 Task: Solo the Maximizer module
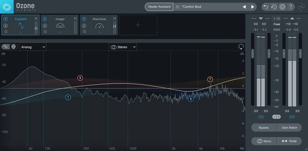click(x=84, y=26)
